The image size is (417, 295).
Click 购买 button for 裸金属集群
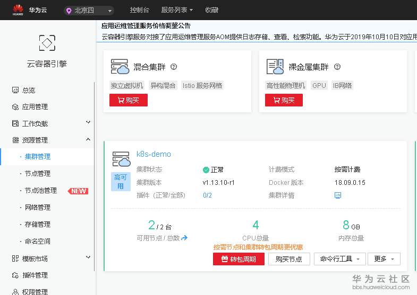point(284,100)
